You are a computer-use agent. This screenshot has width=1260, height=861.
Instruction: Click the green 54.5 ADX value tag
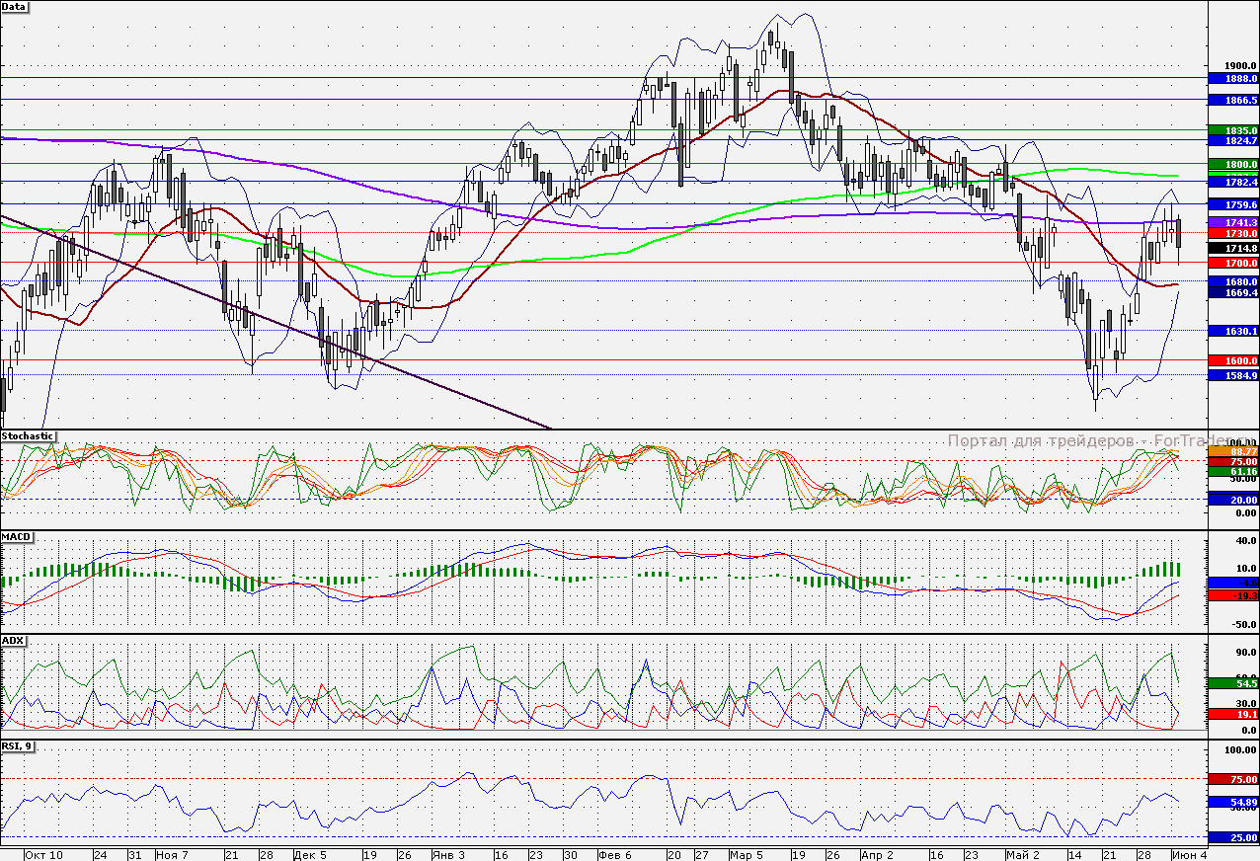(1233, 683)
